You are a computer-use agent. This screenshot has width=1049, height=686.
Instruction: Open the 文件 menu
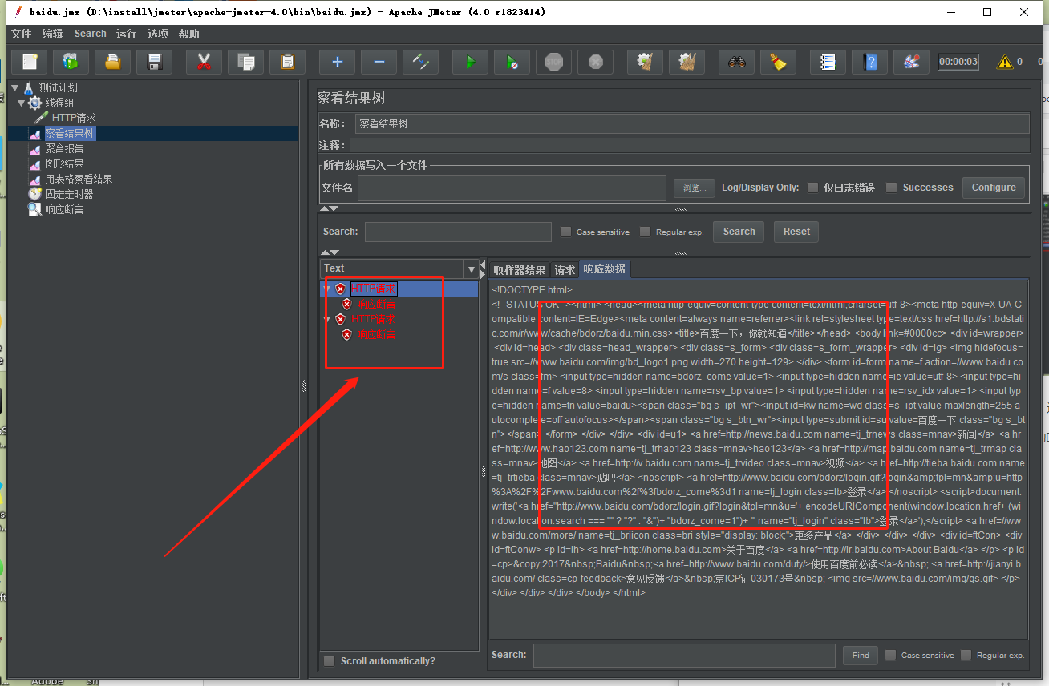[21, 34]
